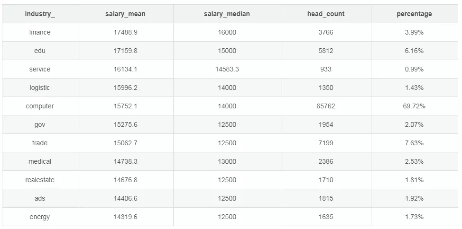Click the industry_ column header
Screen dimensions: 462x229
(x=40, y=14)
